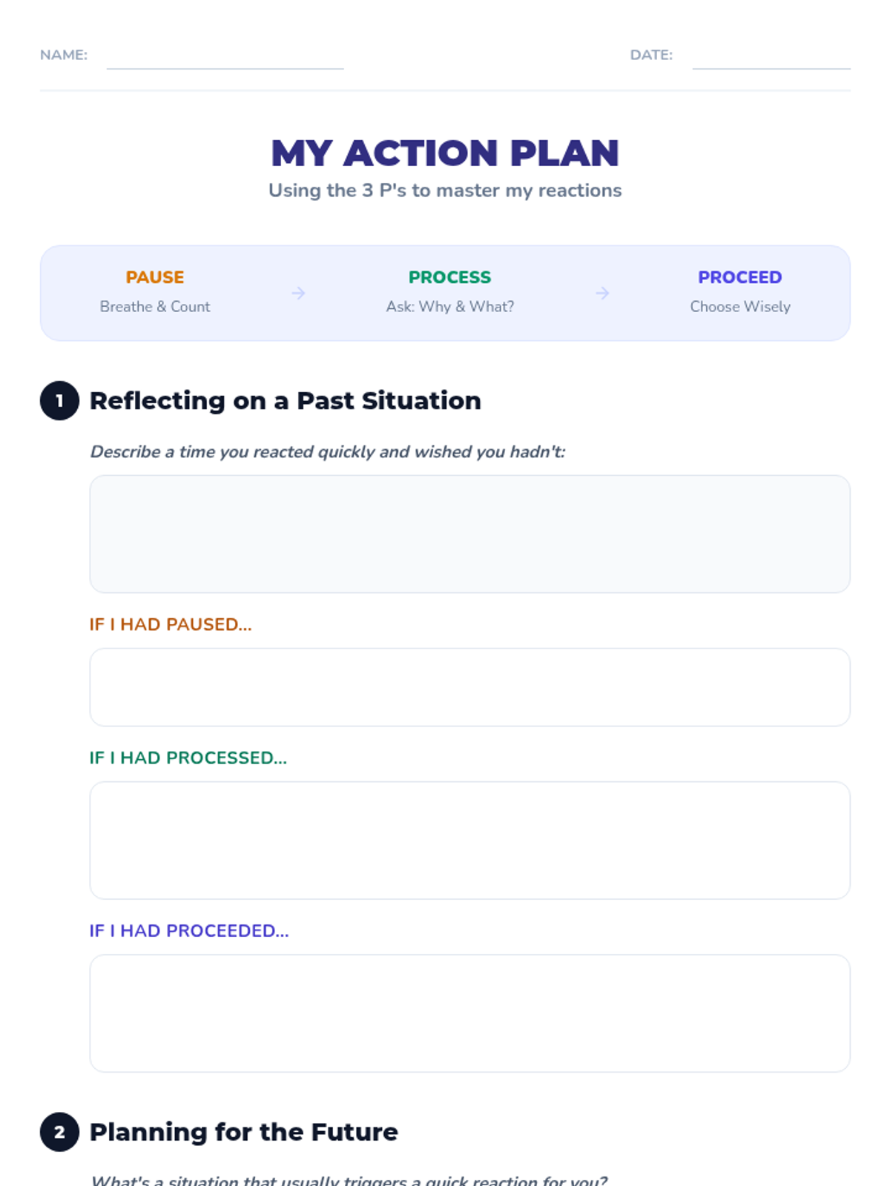Click the 'Breathe & Count' text
The height and width of the screenshot is (1186, 890).
155,307
